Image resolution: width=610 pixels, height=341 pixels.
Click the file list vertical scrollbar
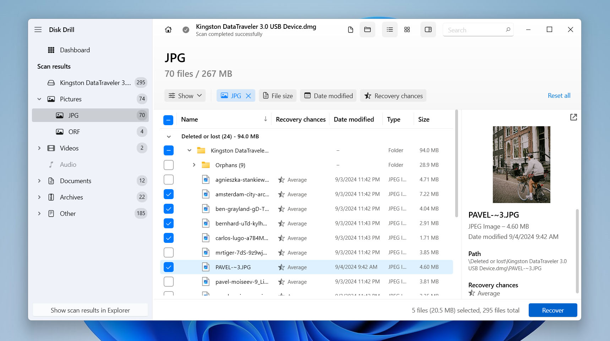[x=457, y=164]
